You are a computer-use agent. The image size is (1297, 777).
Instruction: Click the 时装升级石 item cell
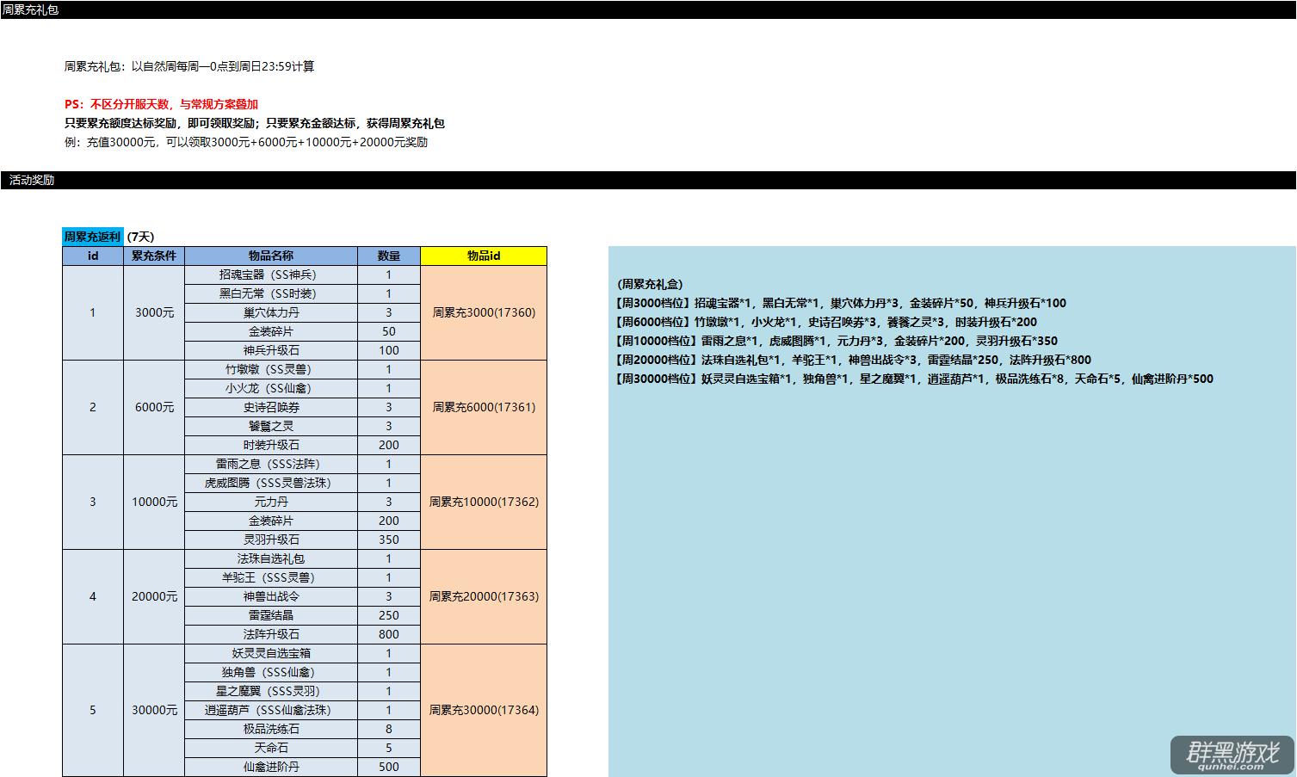click(271, 445)
